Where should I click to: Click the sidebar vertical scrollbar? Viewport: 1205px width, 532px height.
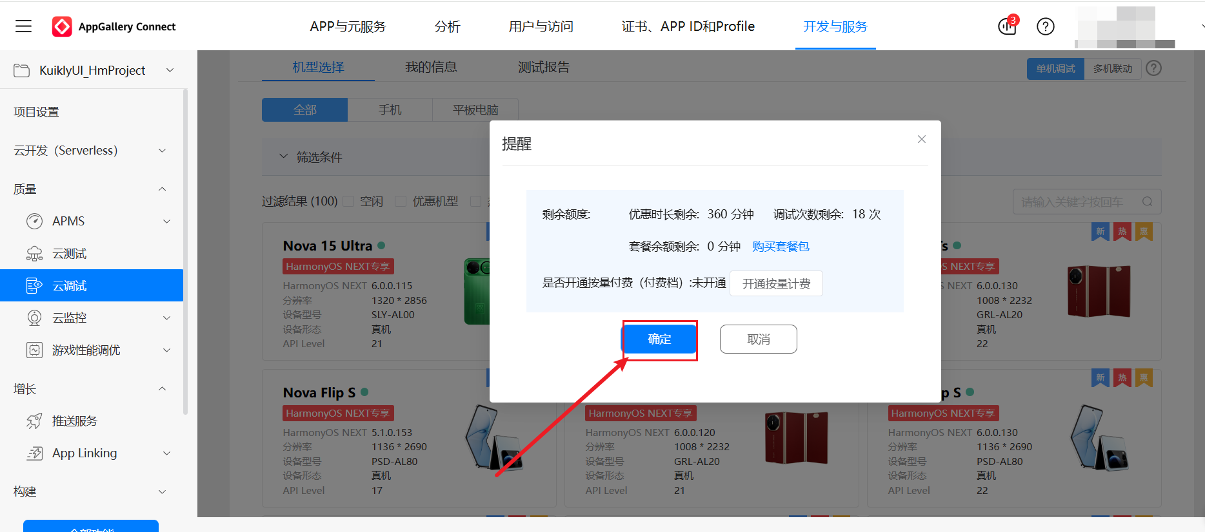pyautogui.click(x=186, y=251)
